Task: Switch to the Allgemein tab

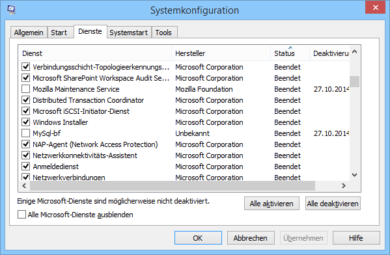Action: (x=29, y=33)
